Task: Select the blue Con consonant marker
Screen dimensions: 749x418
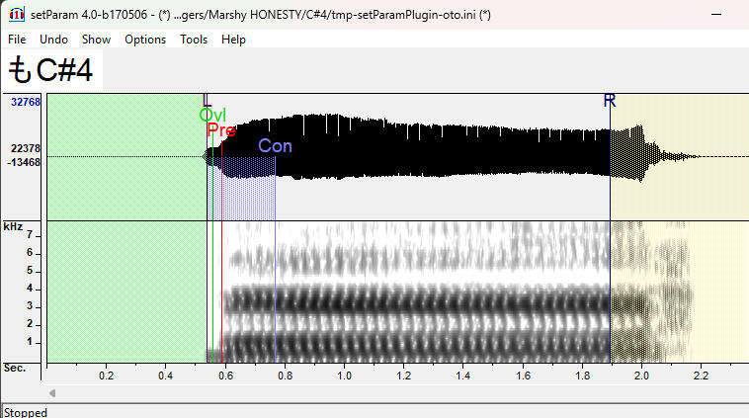Action: 275,146
